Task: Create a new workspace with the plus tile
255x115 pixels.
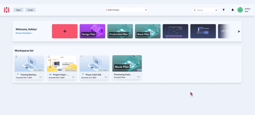Action: (65, 31)
